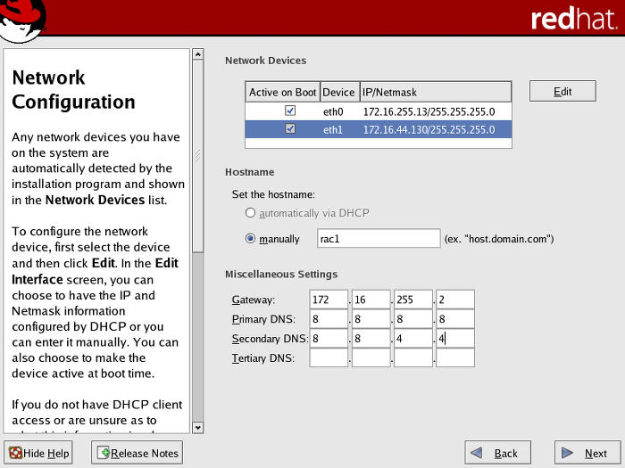The height and width of the screenshot is (468, 625).
Task: Click the down arrow of help scrollbar
Action: tap(197, 428)
